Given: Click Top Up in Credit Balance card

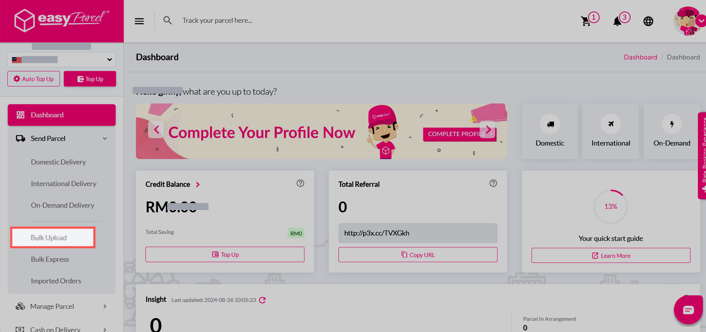Looking at the screenshot, I should (x=225, y=254).
